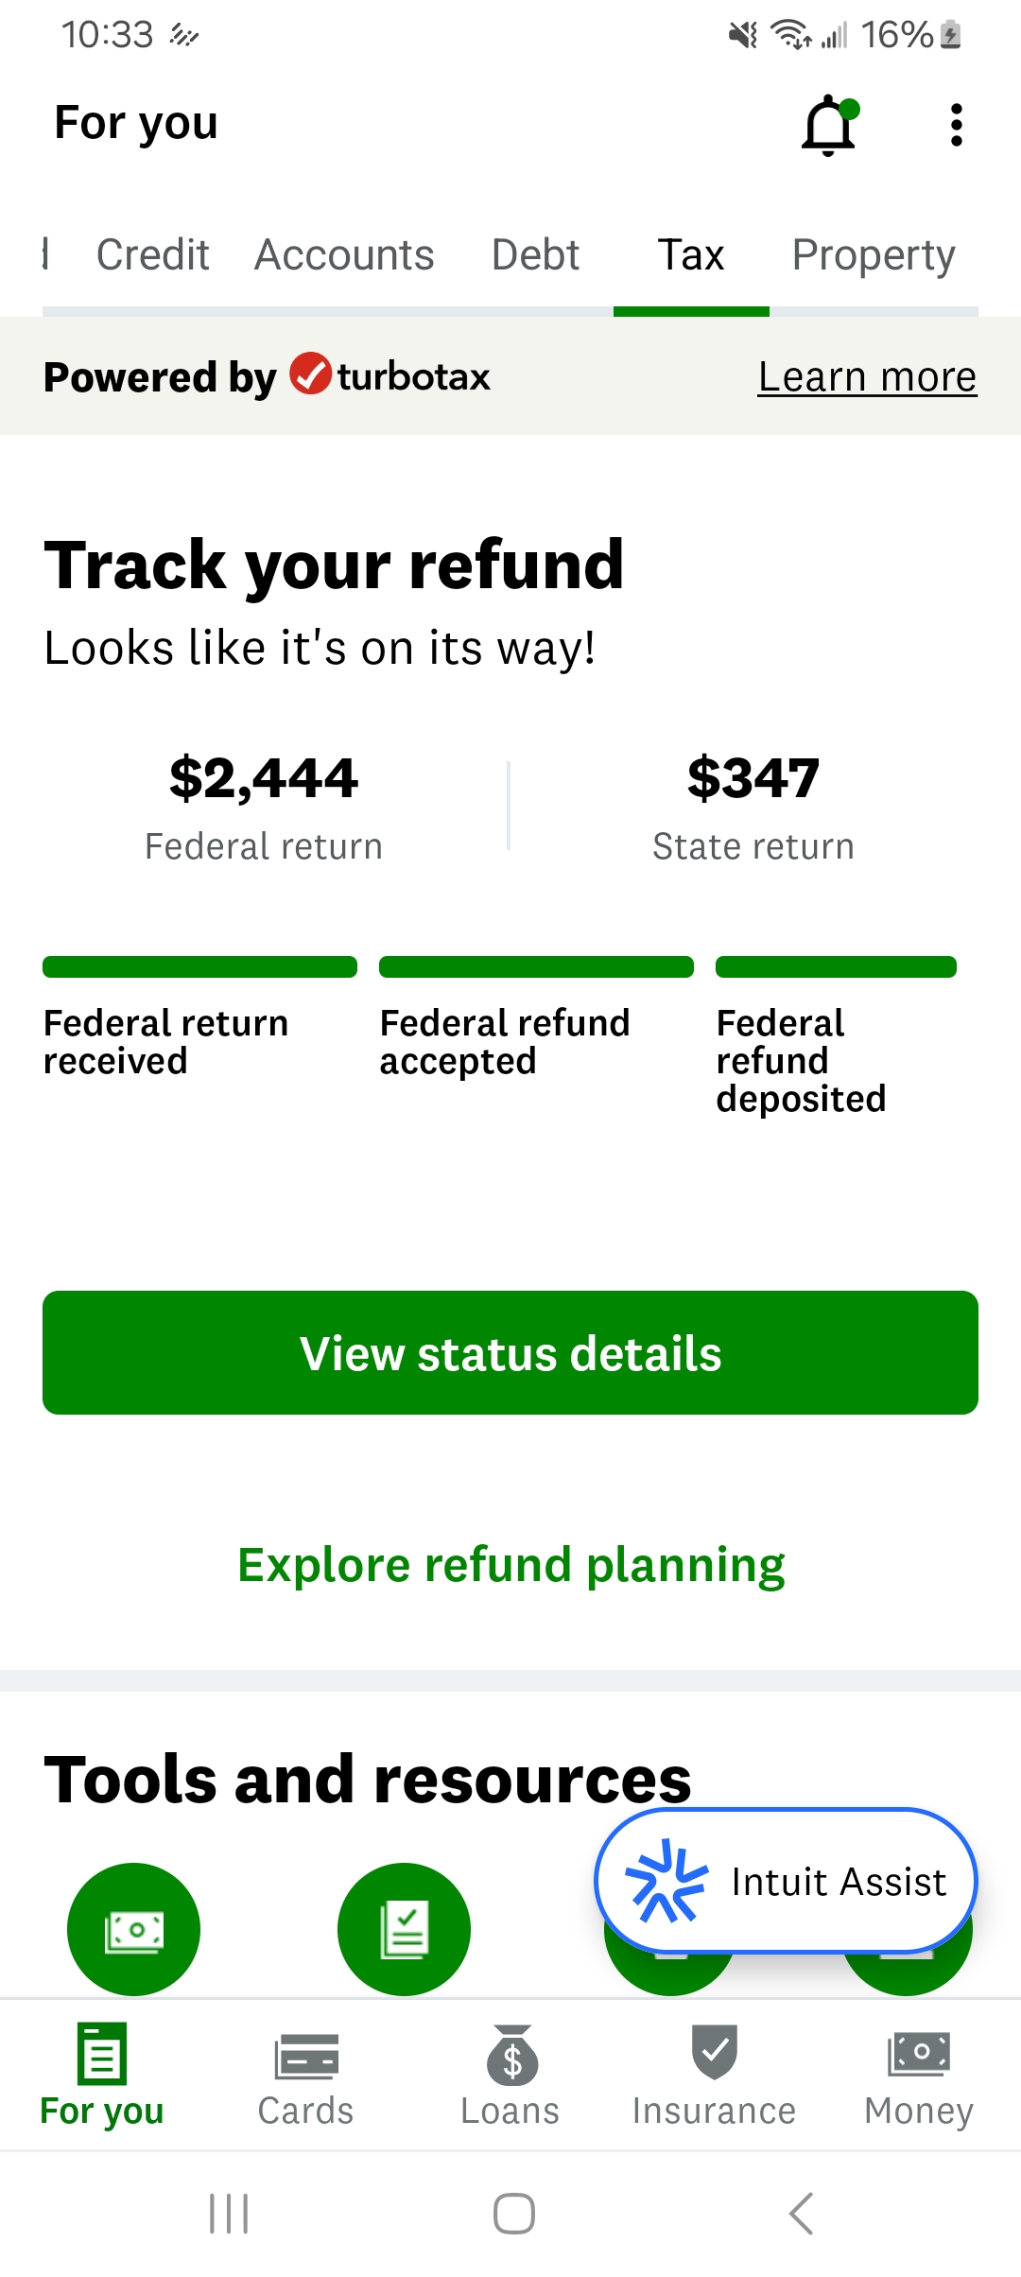
Task: Select the Debt tab
Action: [535, 254]
